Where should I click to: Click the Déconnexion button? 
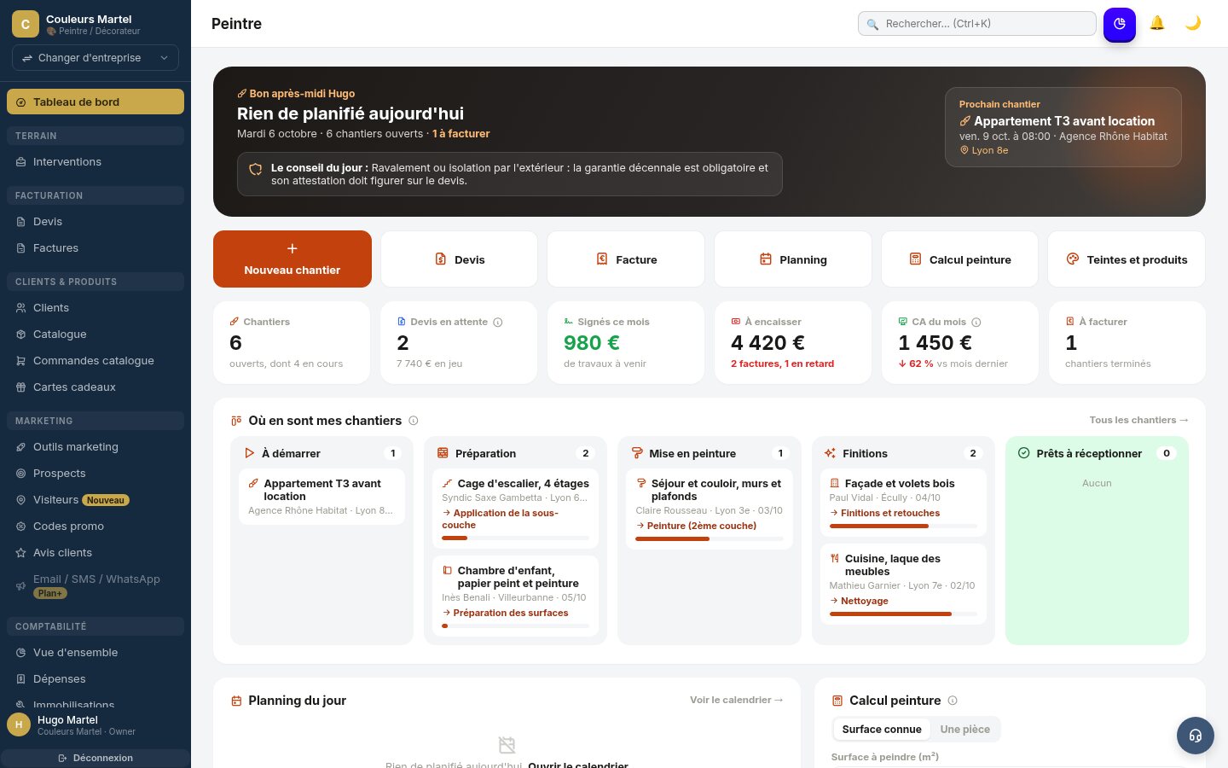click(96, 758)
